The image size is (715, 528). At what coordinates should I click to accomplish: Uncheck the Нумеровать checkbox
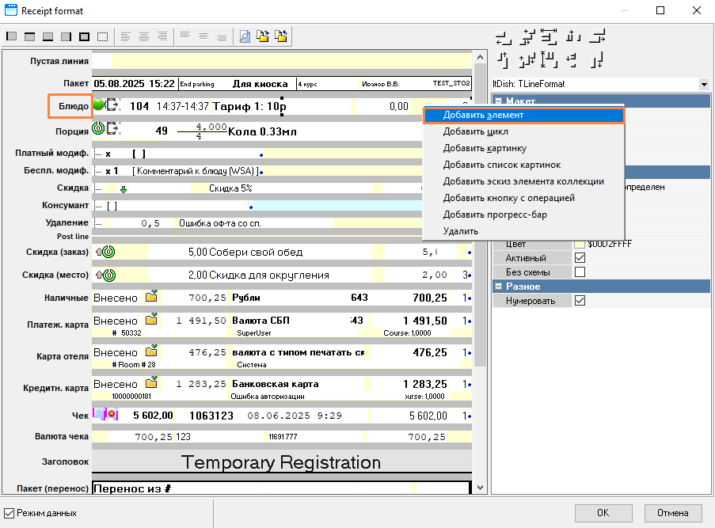point(580,301)
